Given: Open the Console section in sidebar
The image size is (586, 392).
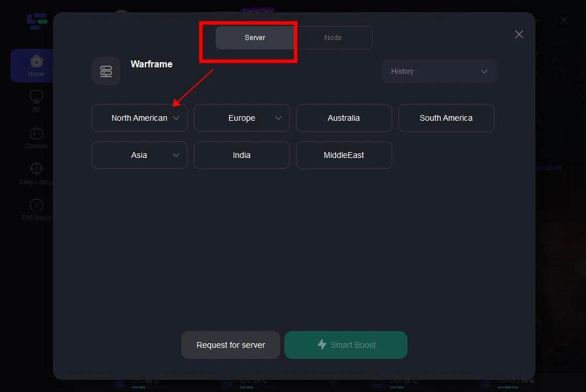Looking at the screenshot, I should [x=36, y=138].
